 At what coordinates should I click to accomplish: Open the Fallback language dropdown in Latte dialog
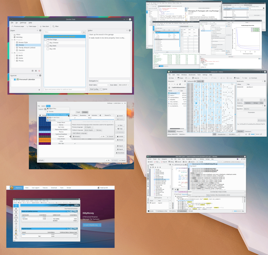89,130
